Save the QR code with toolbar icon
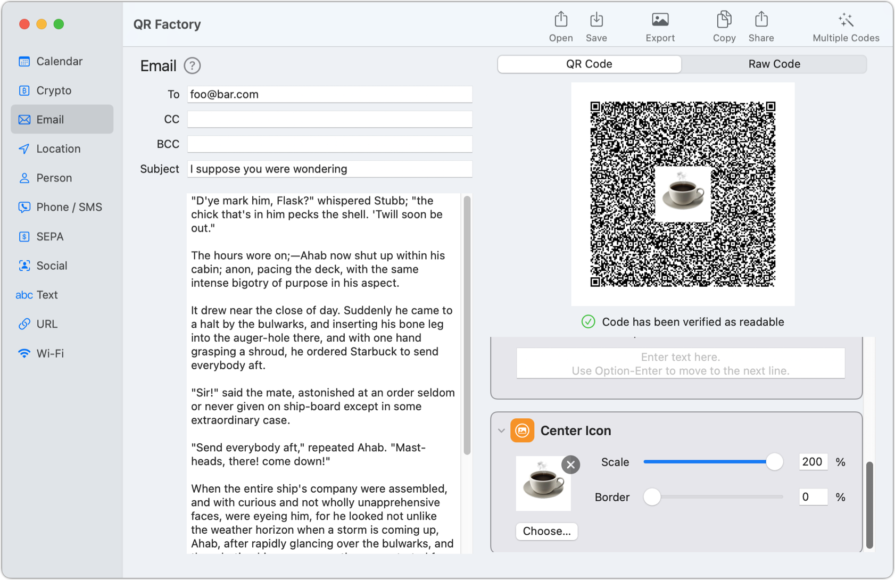The image size is (895, 580). coord(596,25)
